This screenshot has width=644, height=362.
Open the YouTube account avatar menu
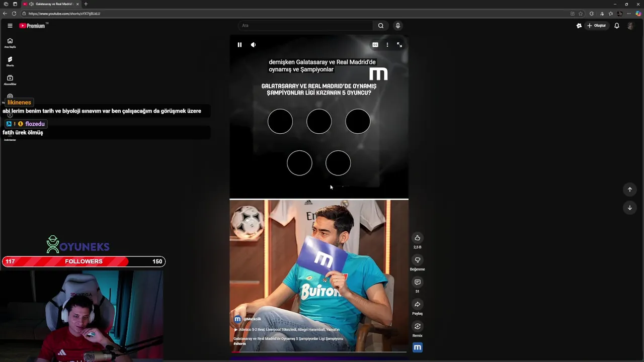(x=630, y=26)
